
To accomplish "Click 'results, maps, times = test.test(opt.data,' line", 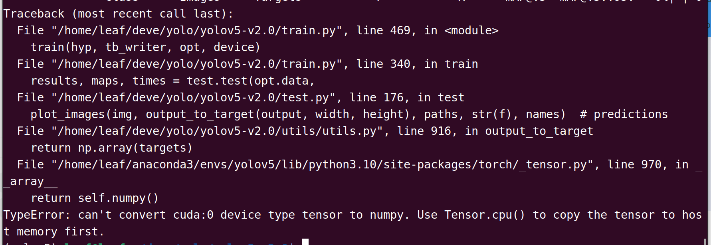I will point(173,81).
